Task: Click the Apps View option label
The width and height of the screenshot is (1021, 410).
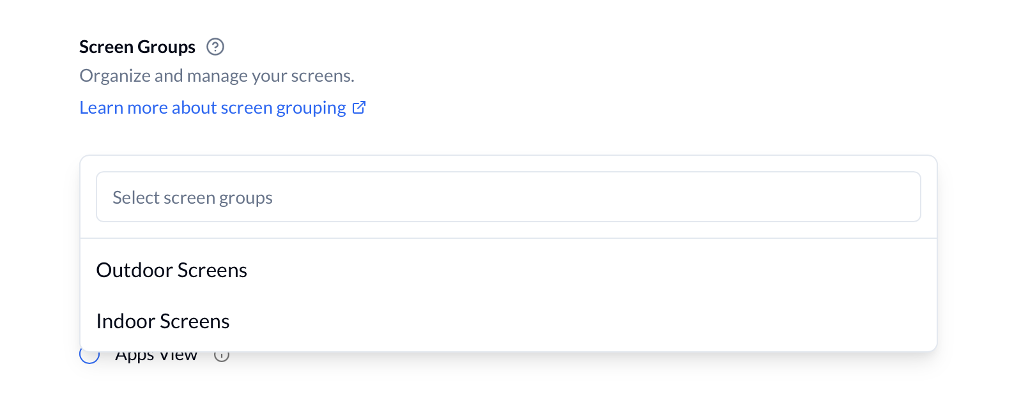Action: 156,356
